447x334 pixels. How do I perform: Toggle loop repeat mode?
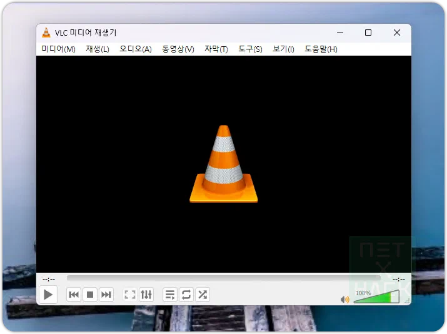point(186,295)
